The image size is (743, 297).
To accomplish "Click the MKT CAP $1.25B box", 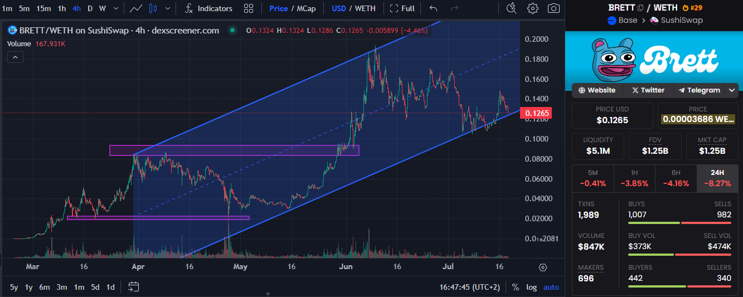I will click(712, 146).
